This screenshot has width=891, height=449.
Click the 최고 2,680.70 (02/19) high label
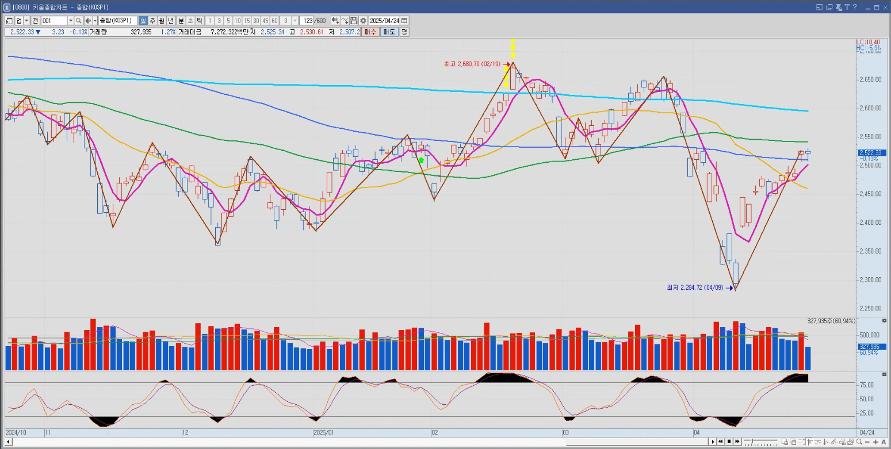[472, 64]
